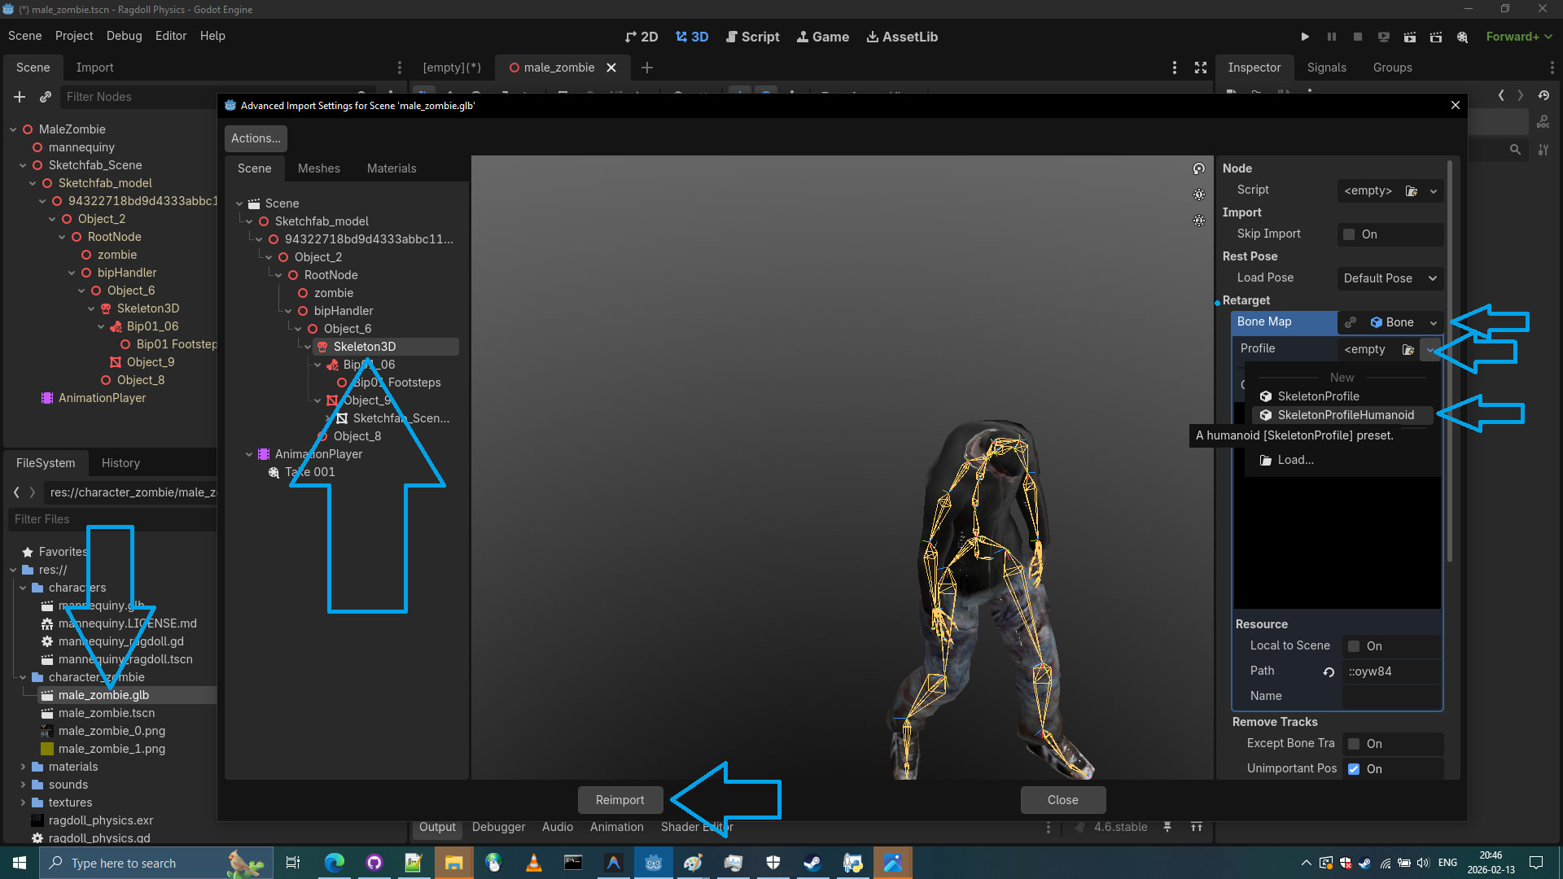1563x879 pixels.
Task: Choose SkeletonProfileHumanoid from the menu
Action: pyautogui.click(x=1345, y=415)
